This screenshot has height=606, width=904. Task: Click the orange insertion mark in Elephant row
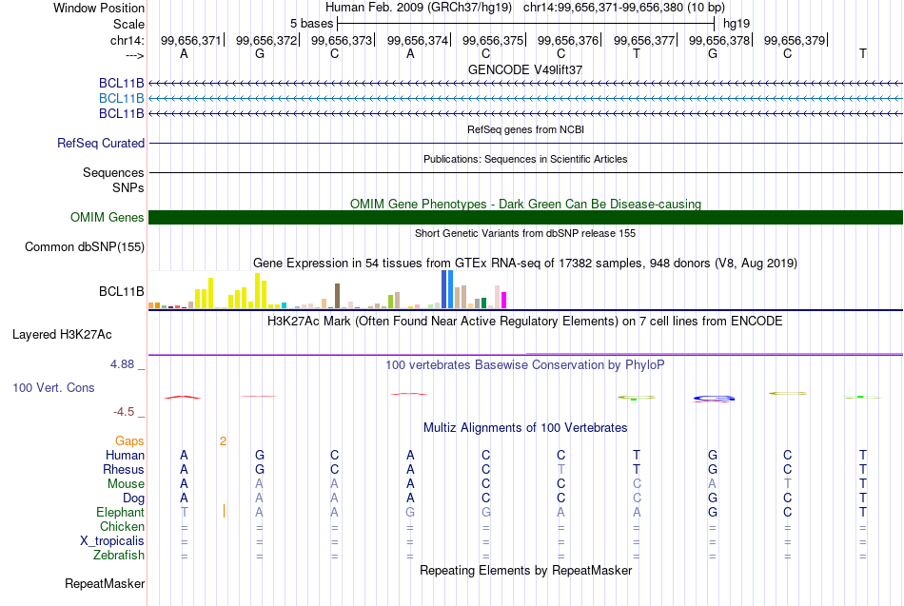[224, 511]
